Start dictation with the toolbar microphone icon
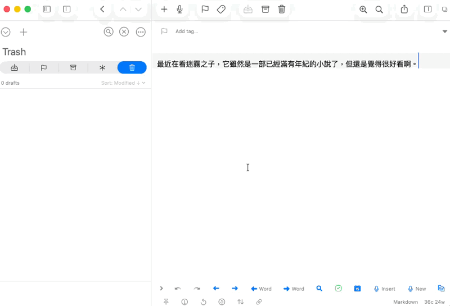Viewport: 450px width, 306px height. [x=180, y=10]
